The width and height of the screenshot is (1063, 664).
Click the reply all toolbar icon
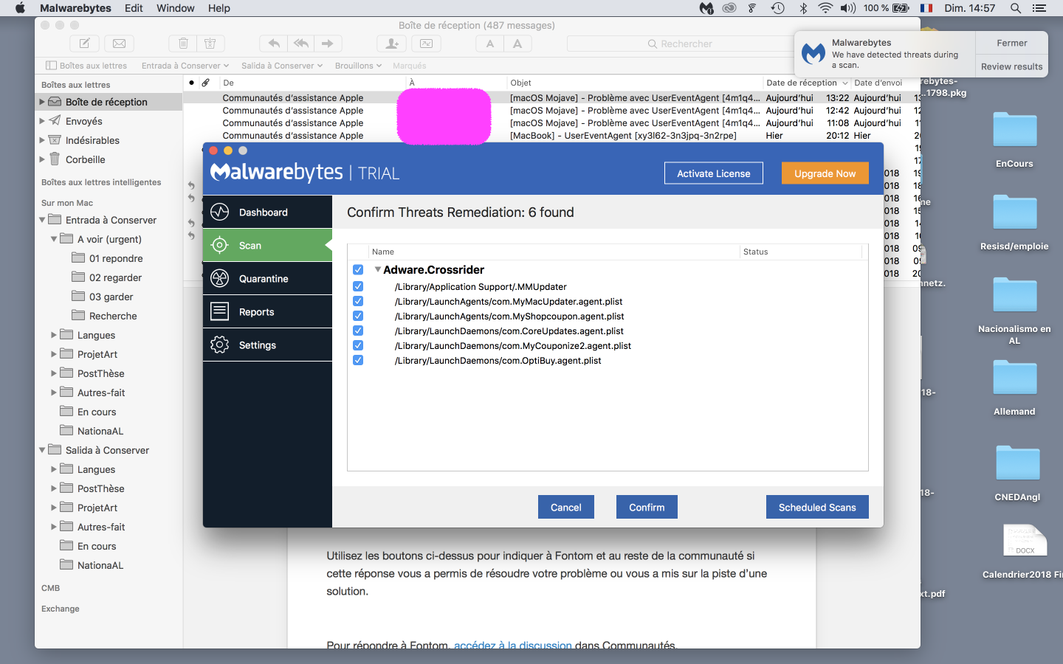[300, 44]
